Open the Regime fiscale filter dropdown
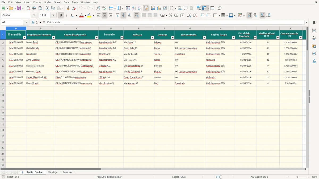The height and width of the screenshot is (179, 319). pos(233,38)
